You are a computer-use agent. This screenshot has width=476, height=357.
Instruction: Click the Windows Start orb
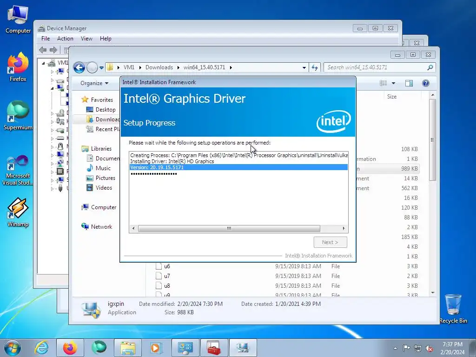coord(13,348)
